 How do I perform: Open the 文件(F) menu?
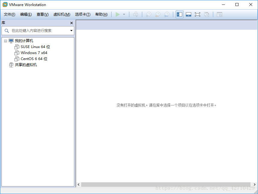9,14
